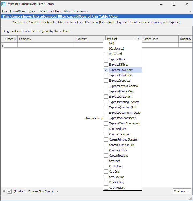Check the ExpressBars checkbox
The height and width of the screenshot is (201, 193).
tap(106, 59)
